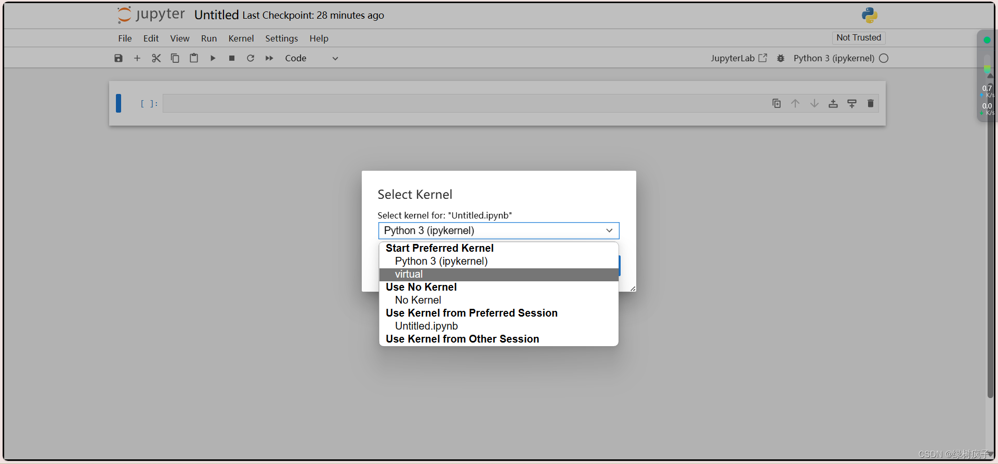
Task: Move the cell up with the arrow icon
Action: coord(795,103)
